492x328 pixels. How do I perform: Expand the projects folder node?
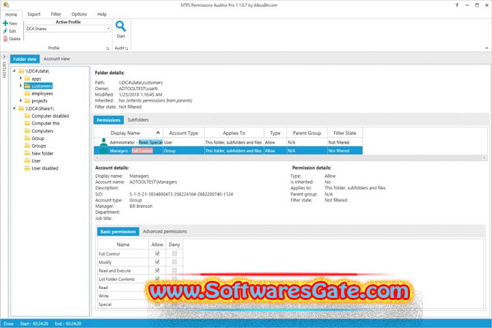point(20,100)
